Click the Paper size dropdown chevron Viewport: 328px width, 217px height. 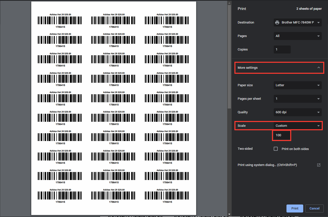[x=318, y=85]
